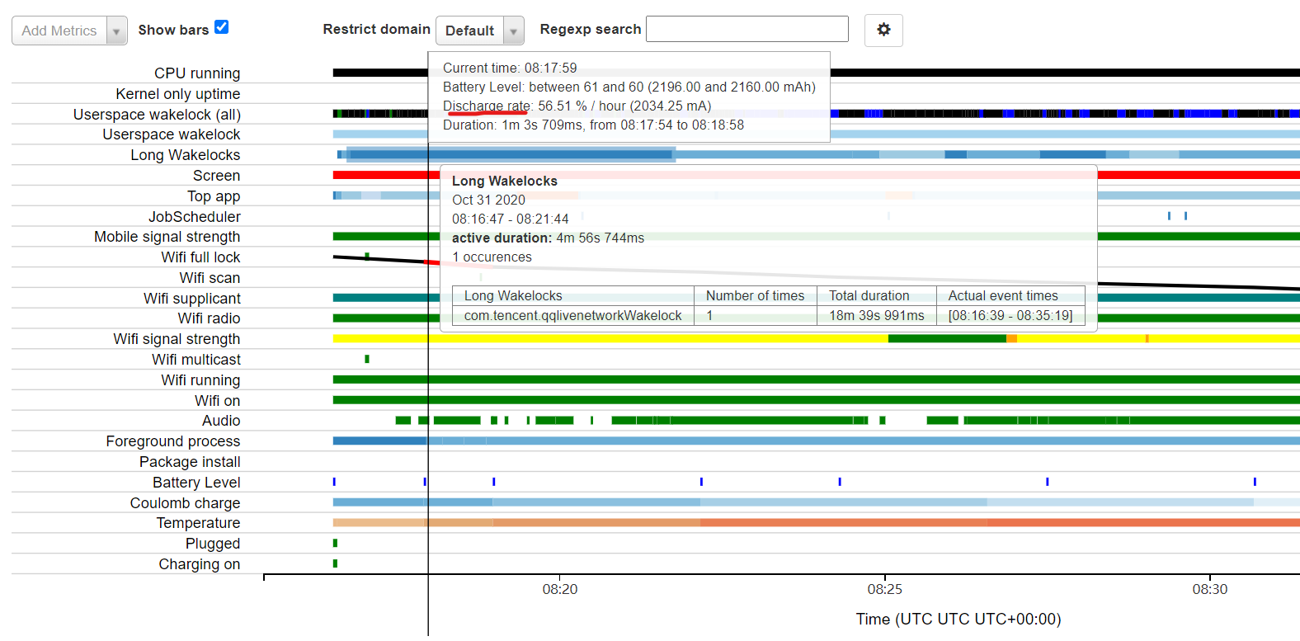Click the Add Metrics dropdown arrow
The image size is (1300, 641).
pos(116,31)
